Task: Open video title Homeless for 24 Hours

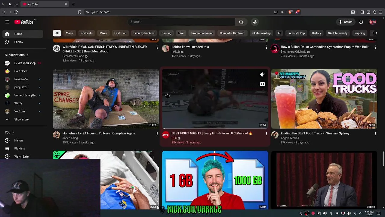Action: click(x=99, y=133)
